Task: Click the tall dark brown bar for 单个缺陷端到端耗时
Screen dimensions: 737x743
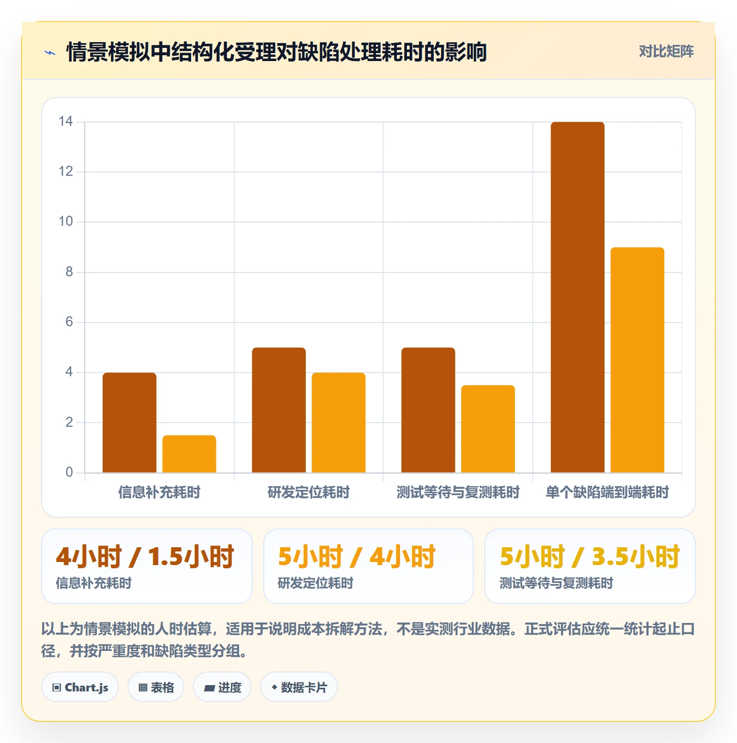Action: pos(577,297)
